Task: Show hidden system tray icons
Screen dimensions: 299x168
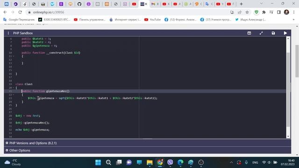Action: coord(231,162)
